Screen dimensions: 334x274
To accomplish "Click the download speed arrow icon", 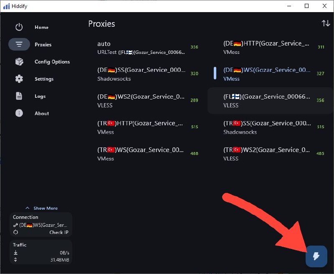I will 15,253.
